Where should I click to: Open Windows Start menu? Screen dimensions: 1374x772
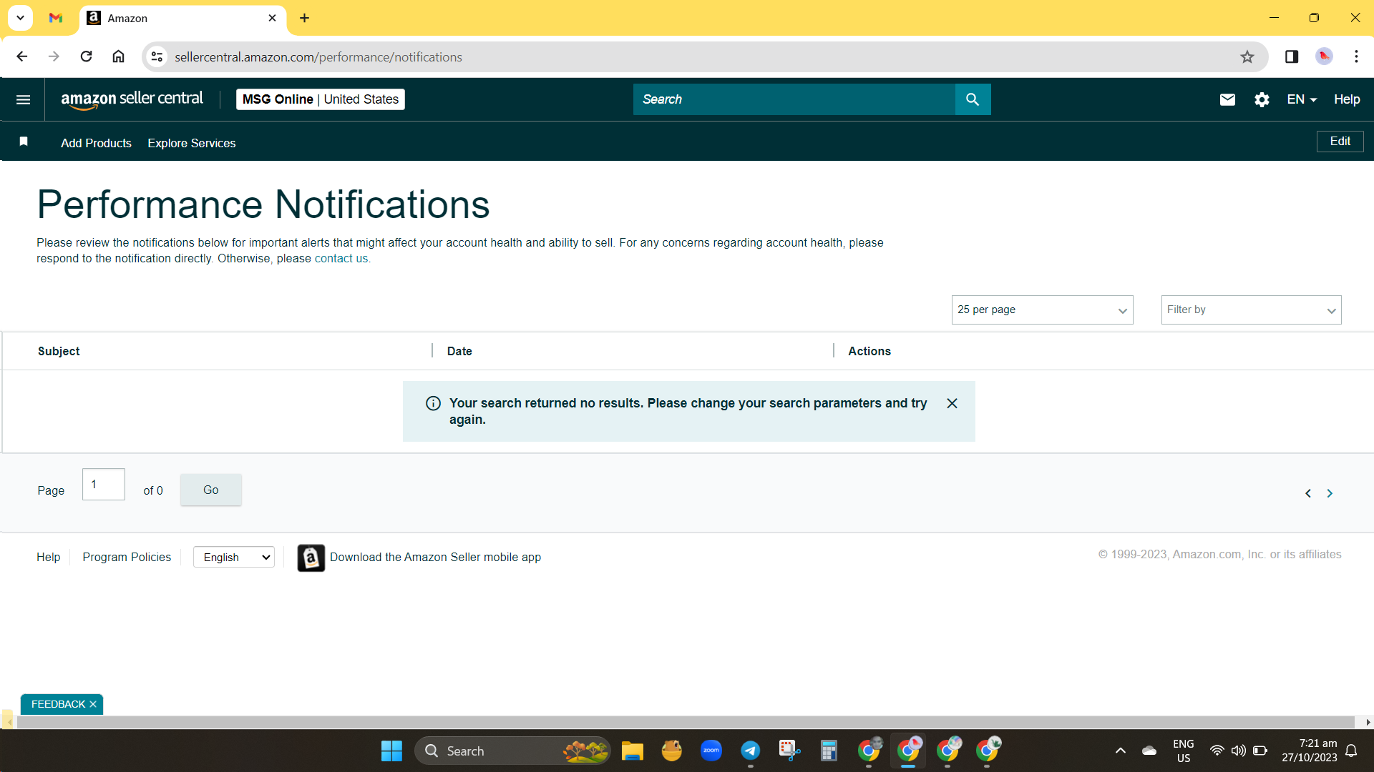point(391,751)
